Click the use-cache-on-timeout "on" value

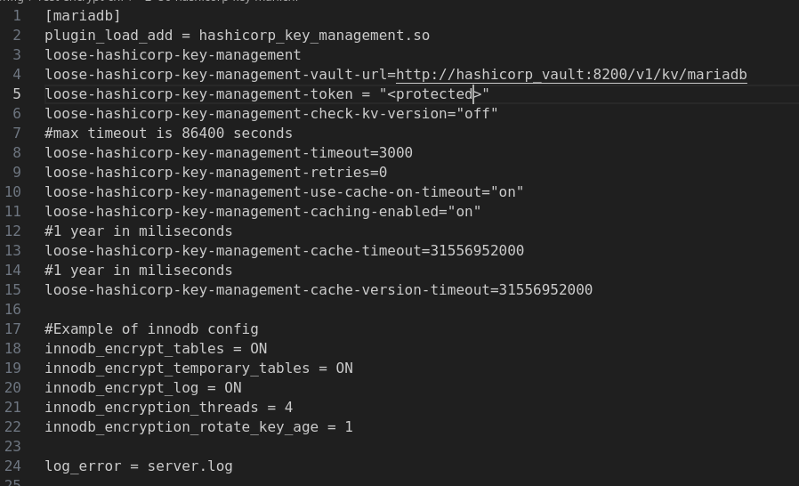pos(507,192)
